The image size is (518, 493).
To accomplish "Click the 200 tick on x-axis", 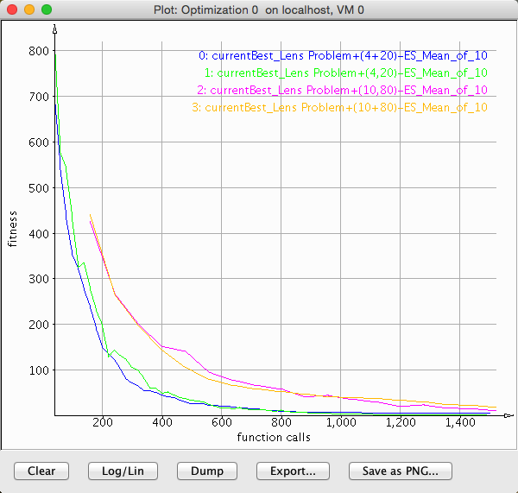I will (x=102, y=423).
